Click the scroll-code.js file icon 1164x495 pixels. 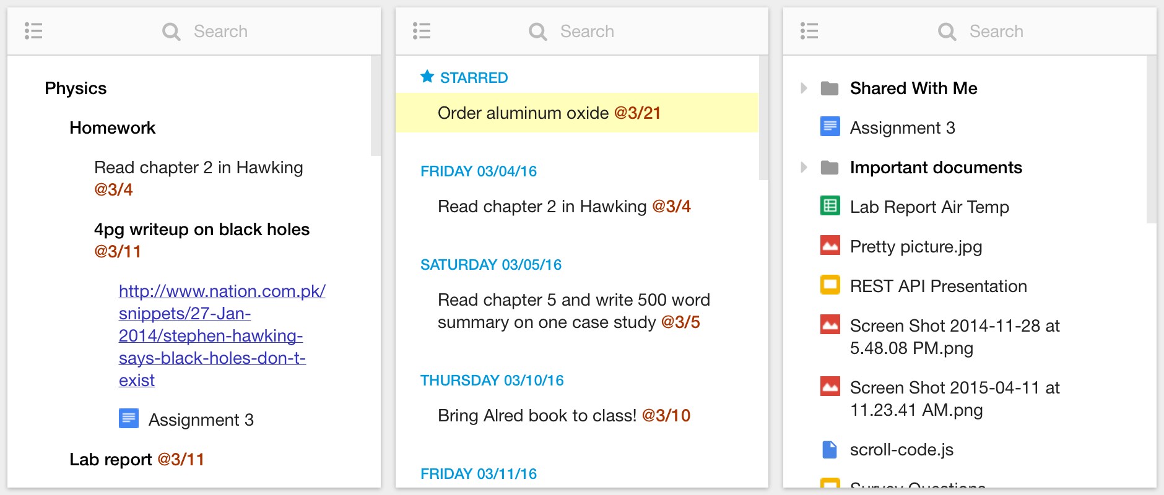tap(830, 449)
